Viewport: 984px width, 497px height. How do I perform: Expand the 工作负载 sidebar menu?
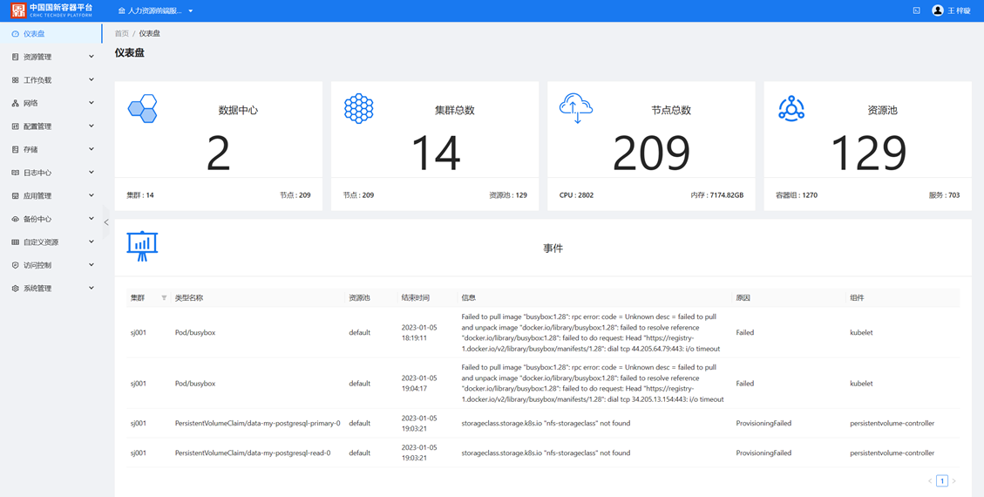point(52,80)
